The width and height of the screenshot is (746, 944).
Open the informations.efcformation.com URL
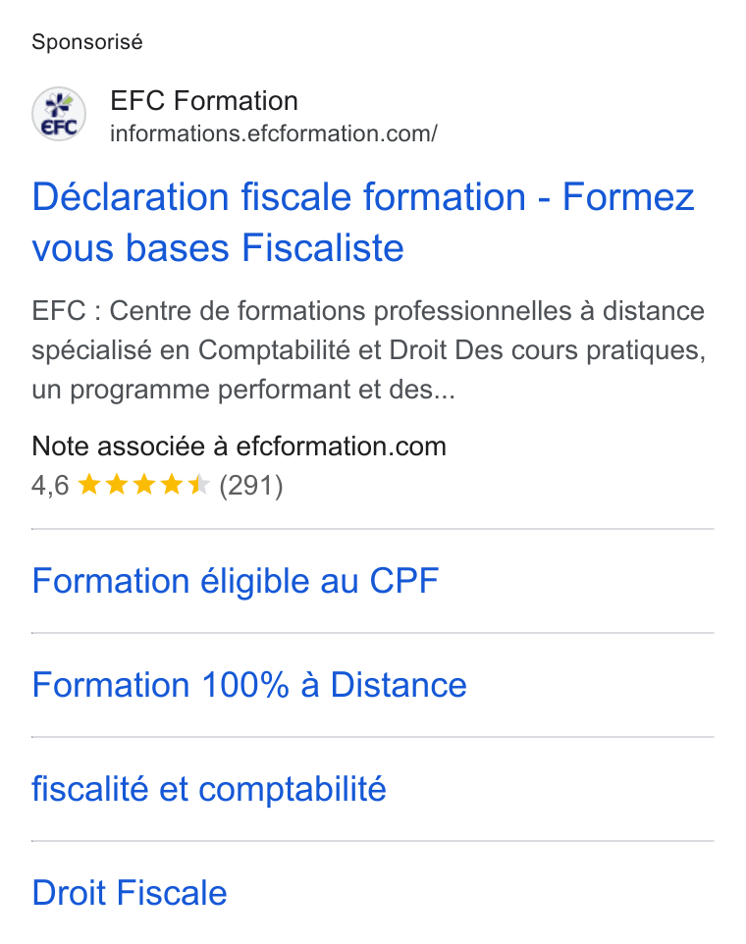click(273, 133)
